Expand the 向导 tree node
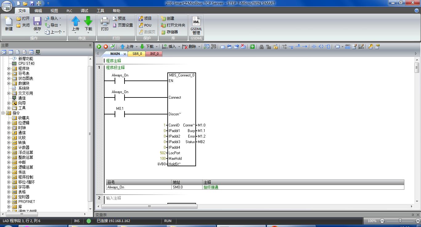The width and height of the screenshot is (421, 227). pyautogui.click(x=9, y=103)
